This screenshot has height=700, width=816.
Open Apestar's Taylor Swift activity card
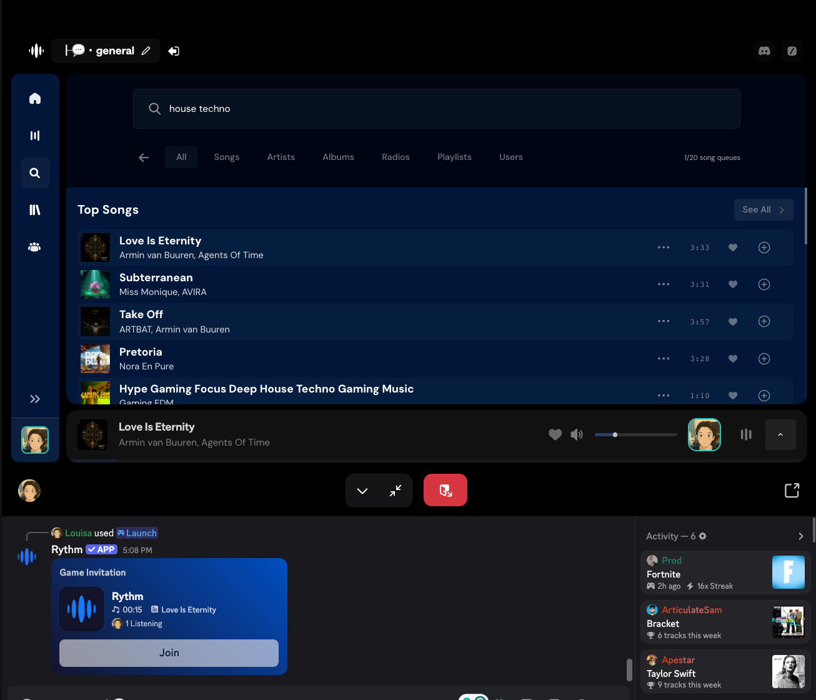tap(725, 672)
